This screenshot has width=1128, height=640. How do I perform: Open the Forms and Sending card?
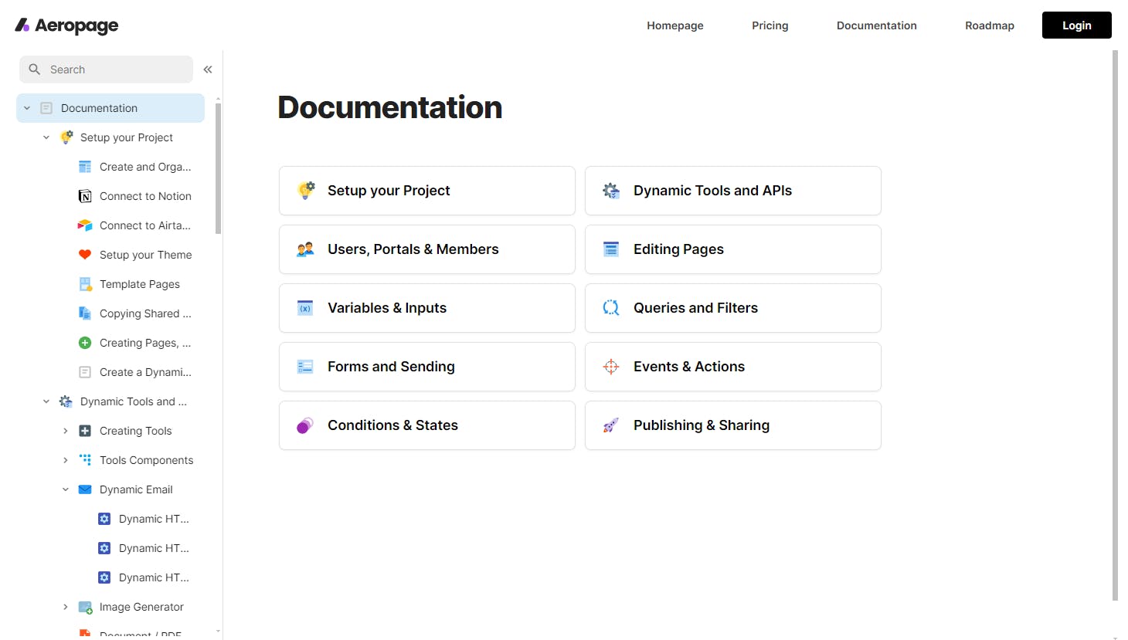[x=427, y=367]
